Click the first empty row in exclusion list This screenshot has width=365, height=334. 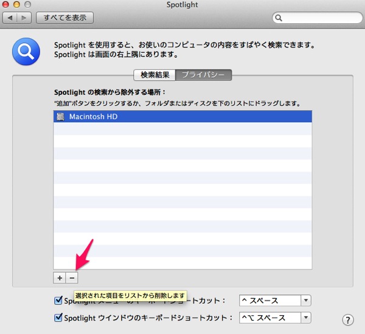pyautogui.click(x=182, y=128)
